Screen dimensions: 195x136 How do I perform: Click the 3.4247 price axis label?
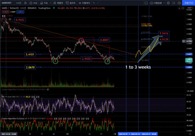[189, 54]
